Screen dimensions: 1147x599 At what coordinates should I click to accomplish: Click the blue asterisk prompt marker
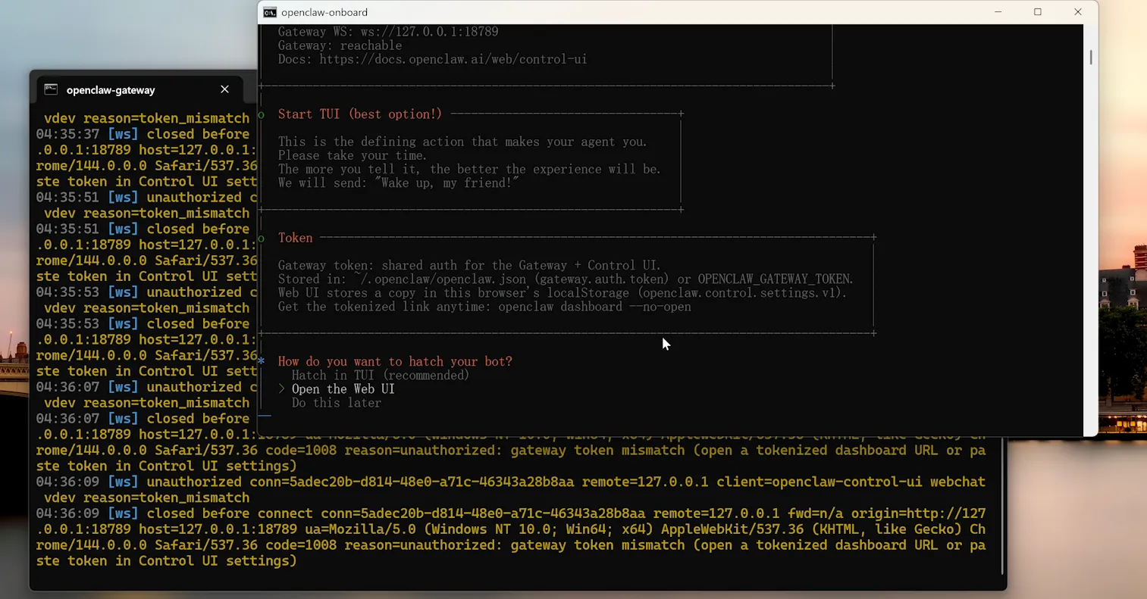262,361
